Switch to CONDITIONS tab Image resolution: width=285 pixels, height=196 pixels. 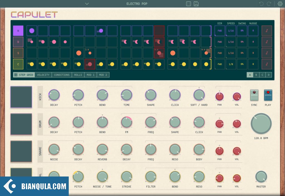coord(62,75)
